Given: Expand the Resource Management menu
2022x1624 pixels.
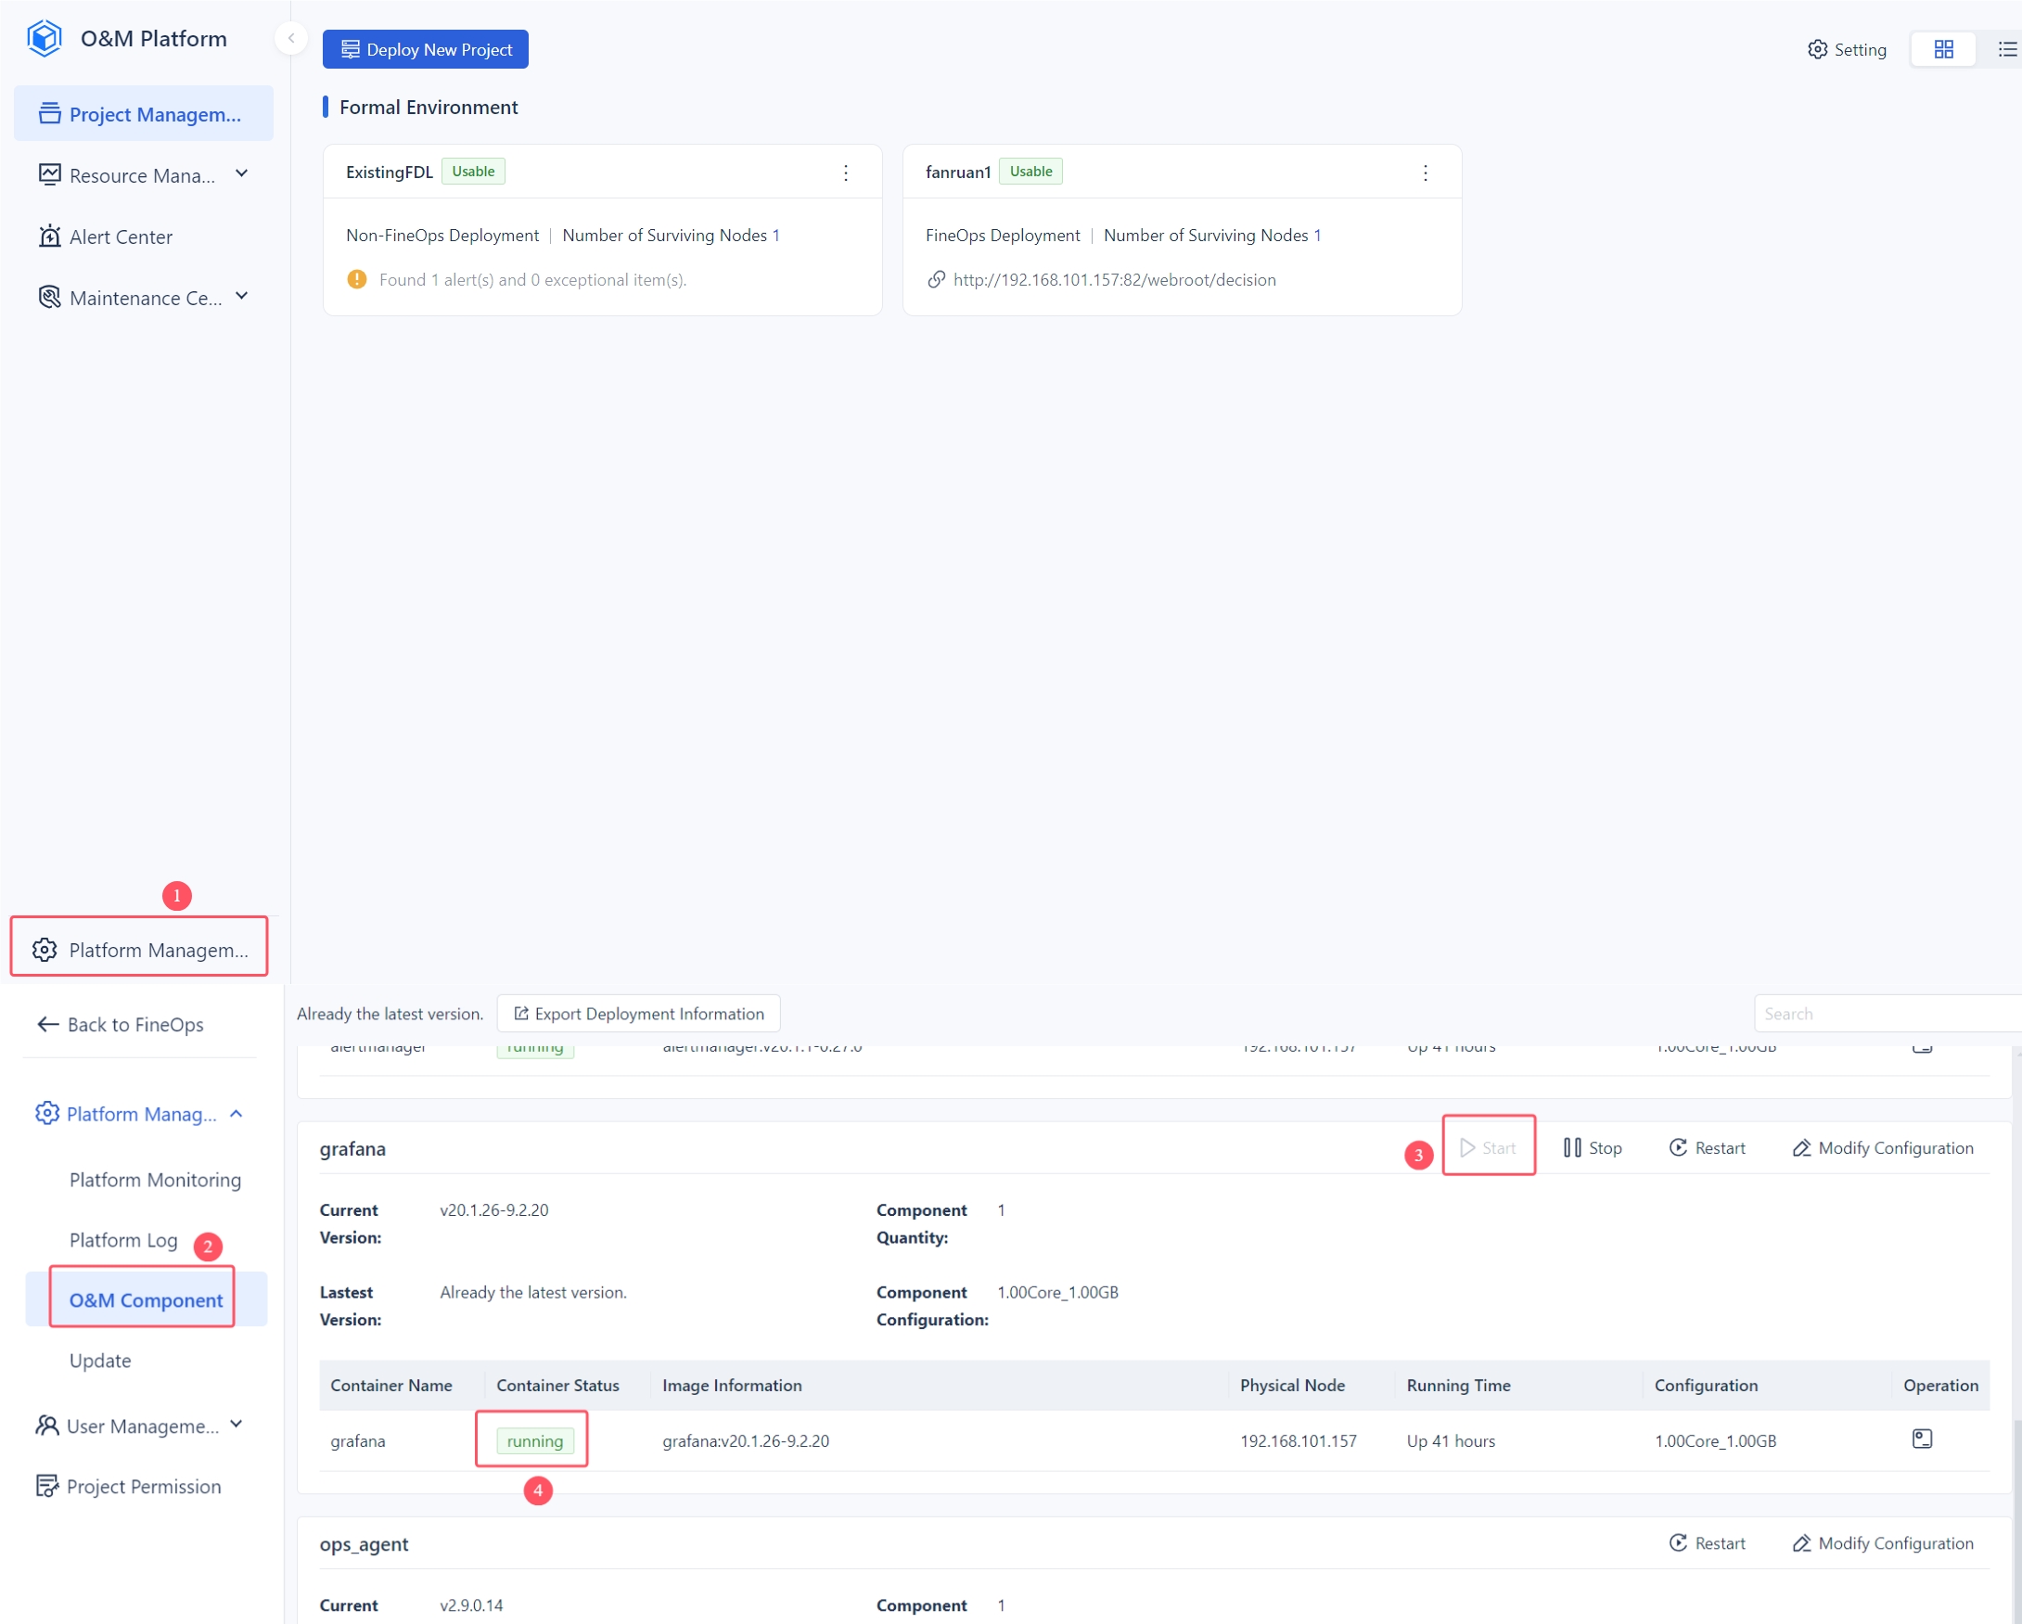Looking at the screenshot, I should [x=143, y=175].
